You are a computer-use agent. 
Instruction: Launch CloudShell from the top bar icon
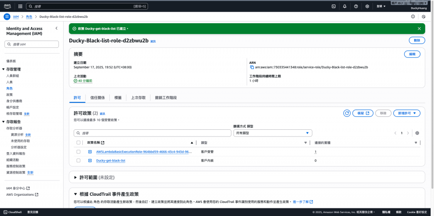pos(334,6)
